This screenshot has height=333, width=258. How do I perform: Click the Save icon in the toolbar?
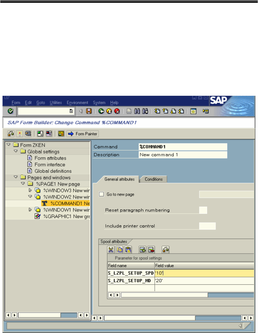coord(89,111)
